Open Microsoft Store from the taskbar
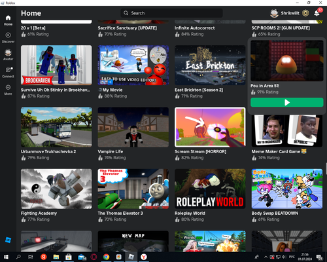 (69, 257)
